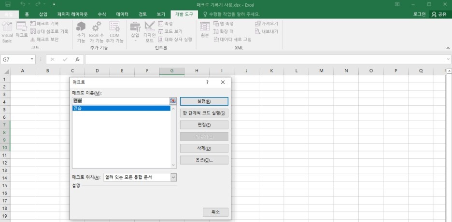Image resolution: width=452 pixels, height=222 pixels.
Task: Open the 파일 tab
Action: click(x=9, y=14)
